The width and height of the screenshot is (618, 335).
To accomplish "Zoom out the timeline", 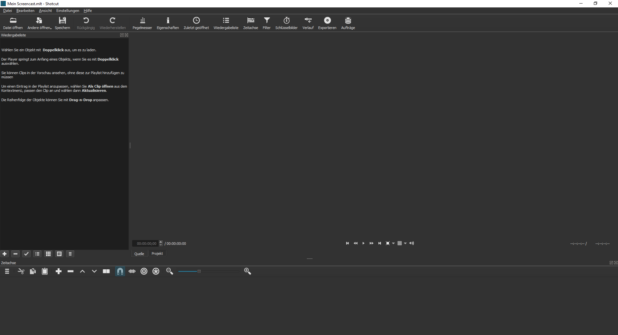I will (x=170, y=271).
